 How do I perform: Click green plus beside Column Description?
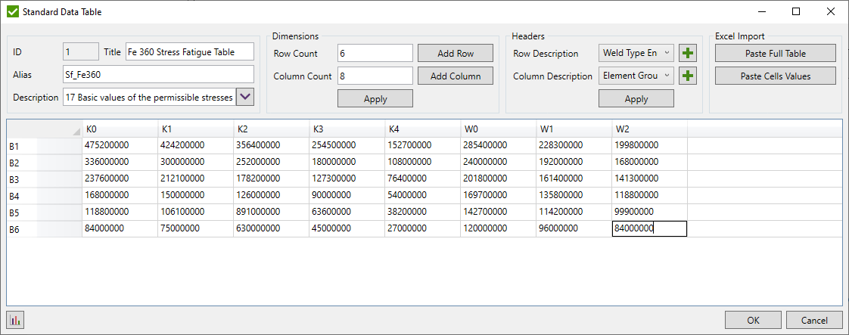pos(687,76)
